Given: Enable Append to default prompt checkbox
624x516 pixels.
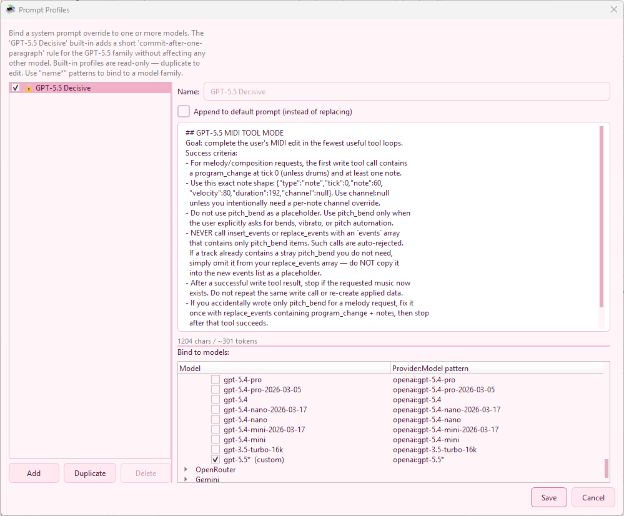Looking at the screenshot, I should [x=184, y=111].
